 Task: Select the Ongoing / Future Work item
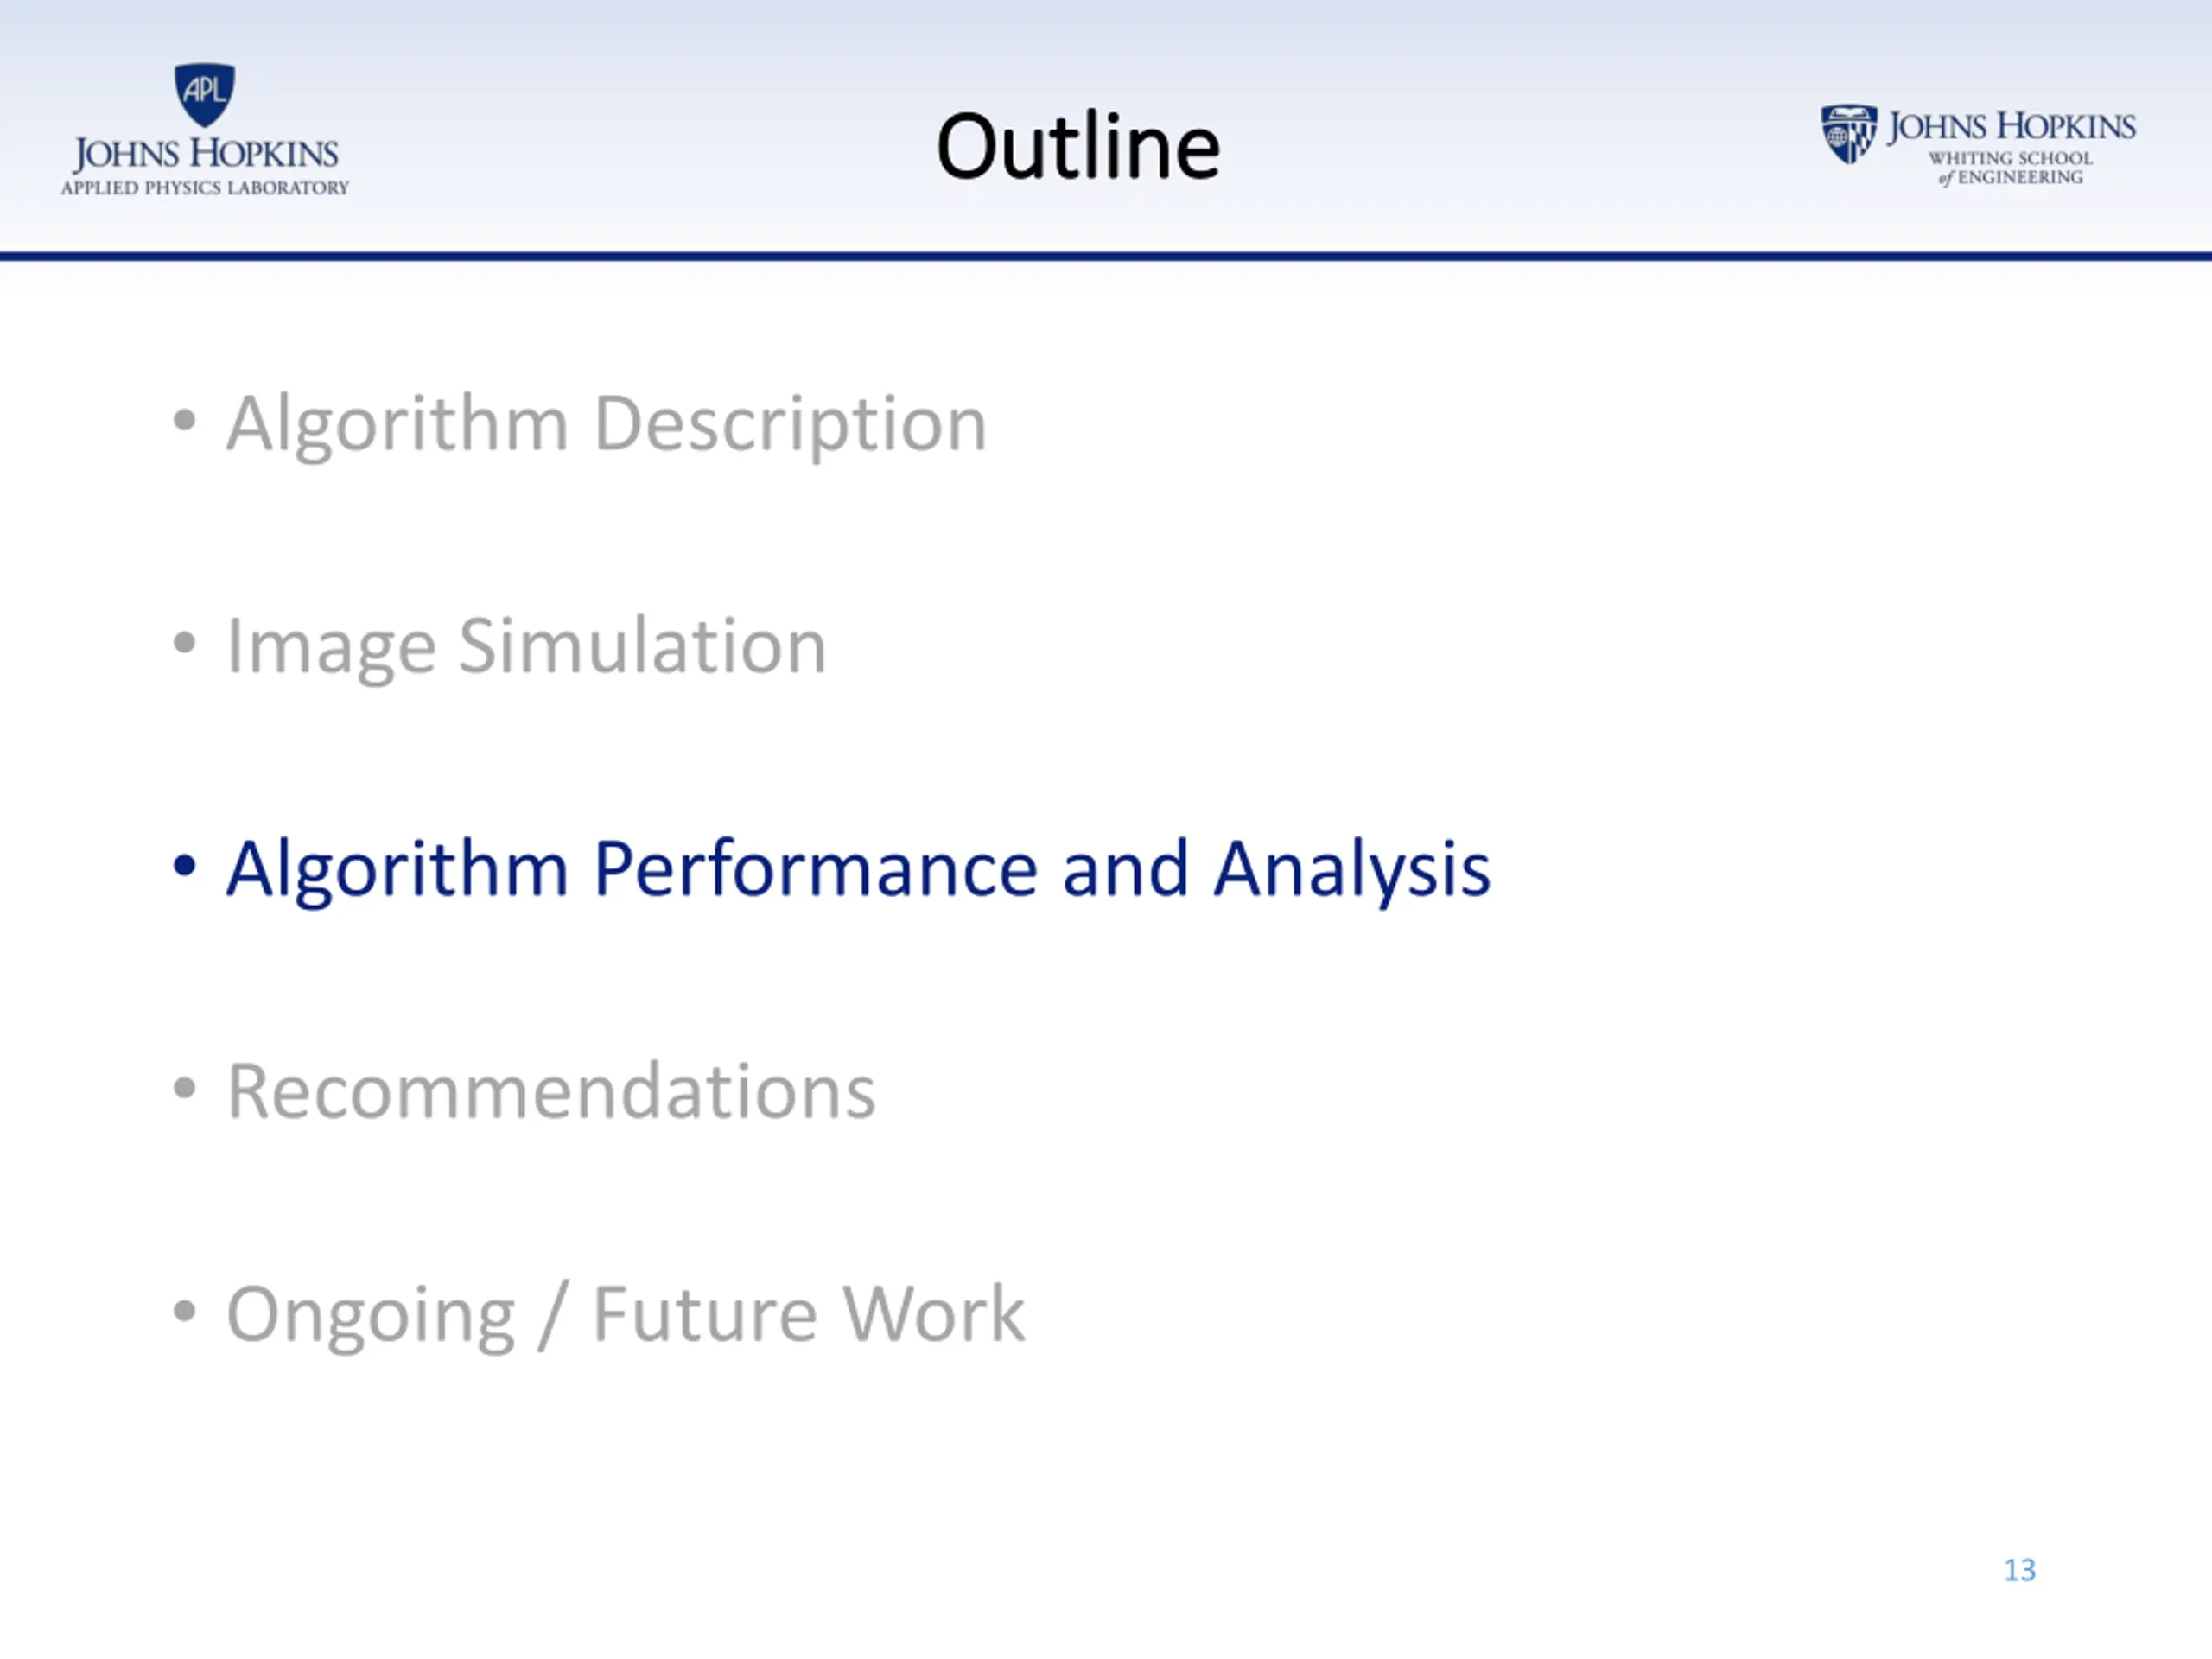pyautogui.click(x=626, y=1314)
